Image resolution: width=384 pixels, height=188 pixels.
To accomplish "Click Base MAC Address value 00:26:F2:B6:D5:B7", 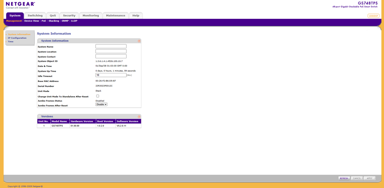I will (106, 81).
